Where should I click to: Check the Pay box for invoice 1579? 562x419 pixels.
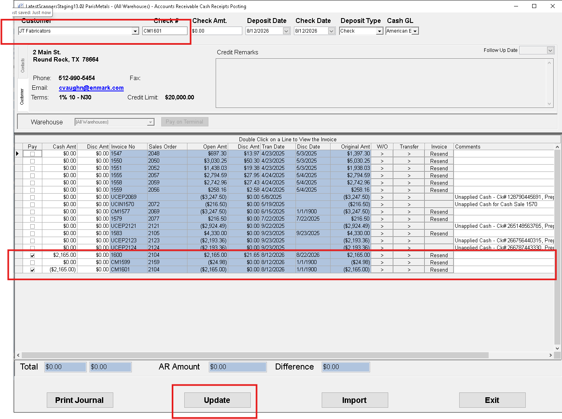32,219
